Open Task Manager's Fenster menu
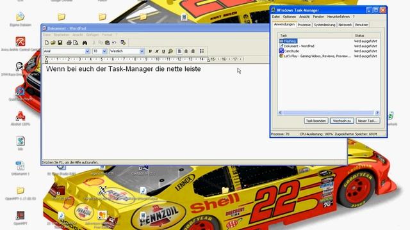 tap(318, 17)
